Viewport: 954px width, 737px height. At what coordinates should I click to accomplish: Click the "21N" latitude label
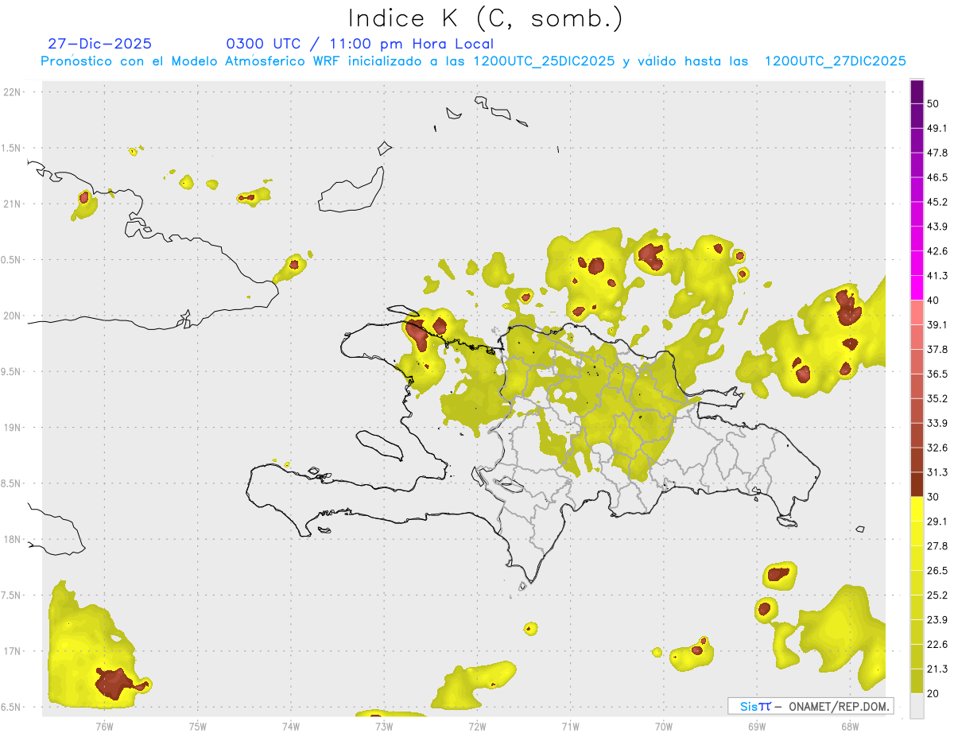[13, 204]
